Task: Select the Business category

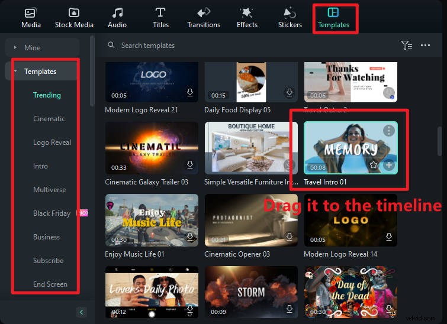Action: pos(46,237)
